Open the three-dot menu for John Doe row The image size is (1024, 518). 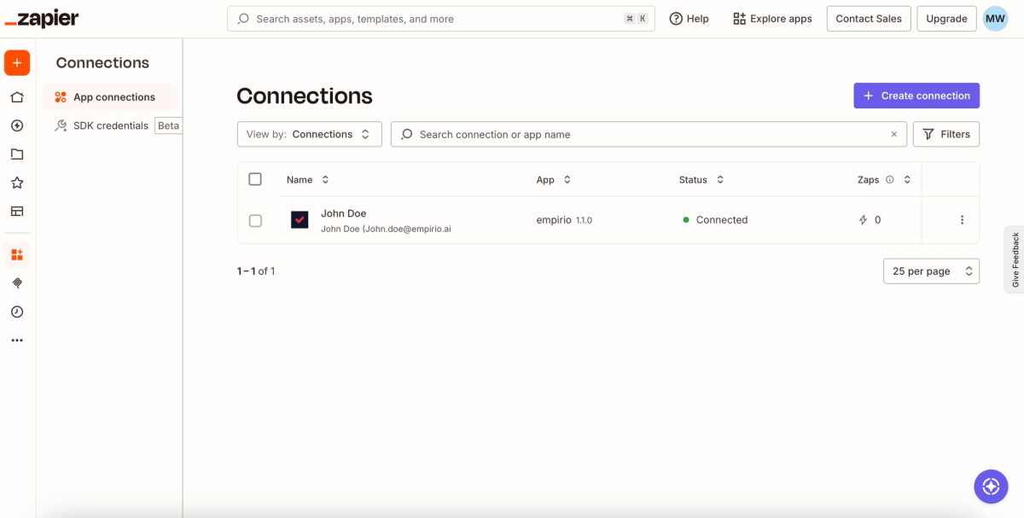pyautogui.click(x=962, y=220)
